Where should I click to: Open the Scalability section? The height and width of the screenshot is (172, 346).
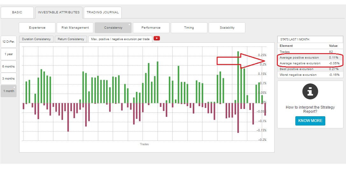[227, 28]
